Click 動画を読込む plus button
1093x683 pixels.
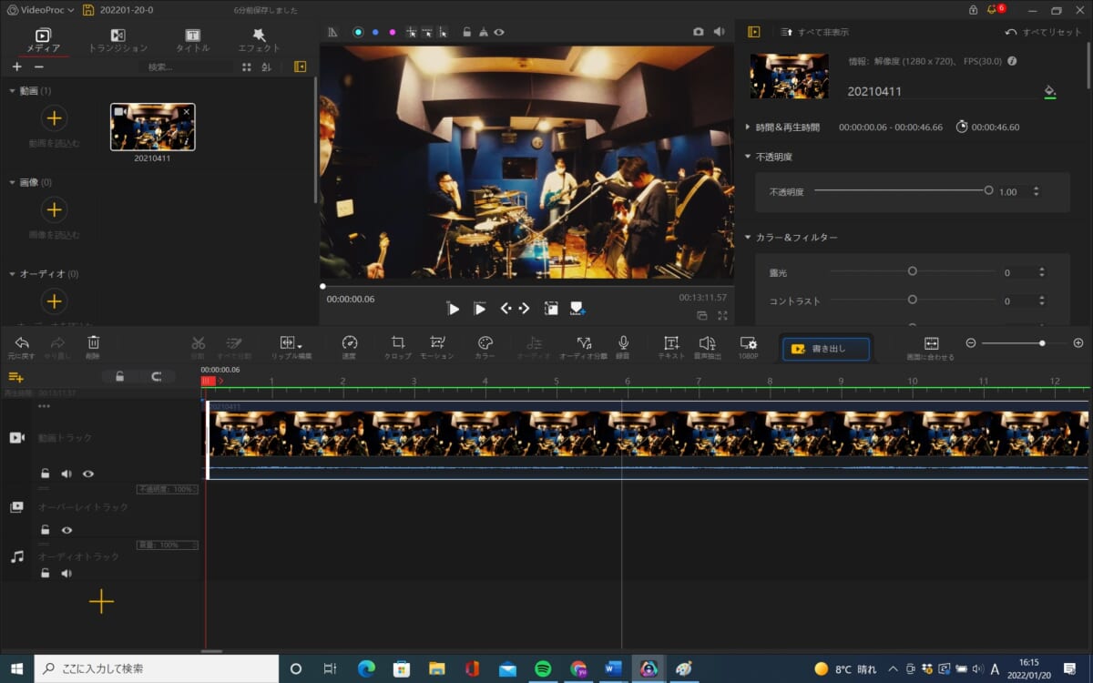point(55,118)
